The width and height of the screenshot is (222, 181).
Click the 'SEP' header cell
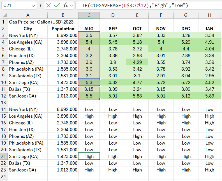(113, 29)
